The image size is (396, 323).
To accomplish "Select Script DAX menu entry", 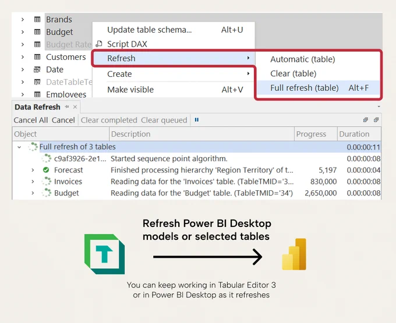I will (x=174, y=44).
